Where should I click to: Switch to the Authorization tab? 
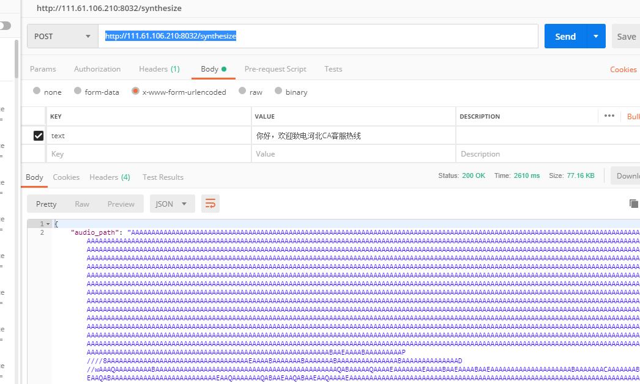coord(97,69)
